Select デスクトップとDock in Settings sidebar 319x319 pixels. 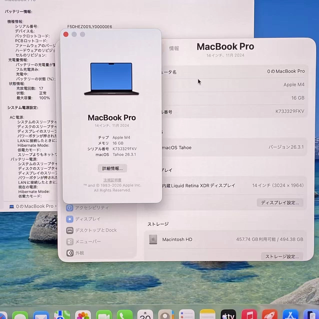96,230
